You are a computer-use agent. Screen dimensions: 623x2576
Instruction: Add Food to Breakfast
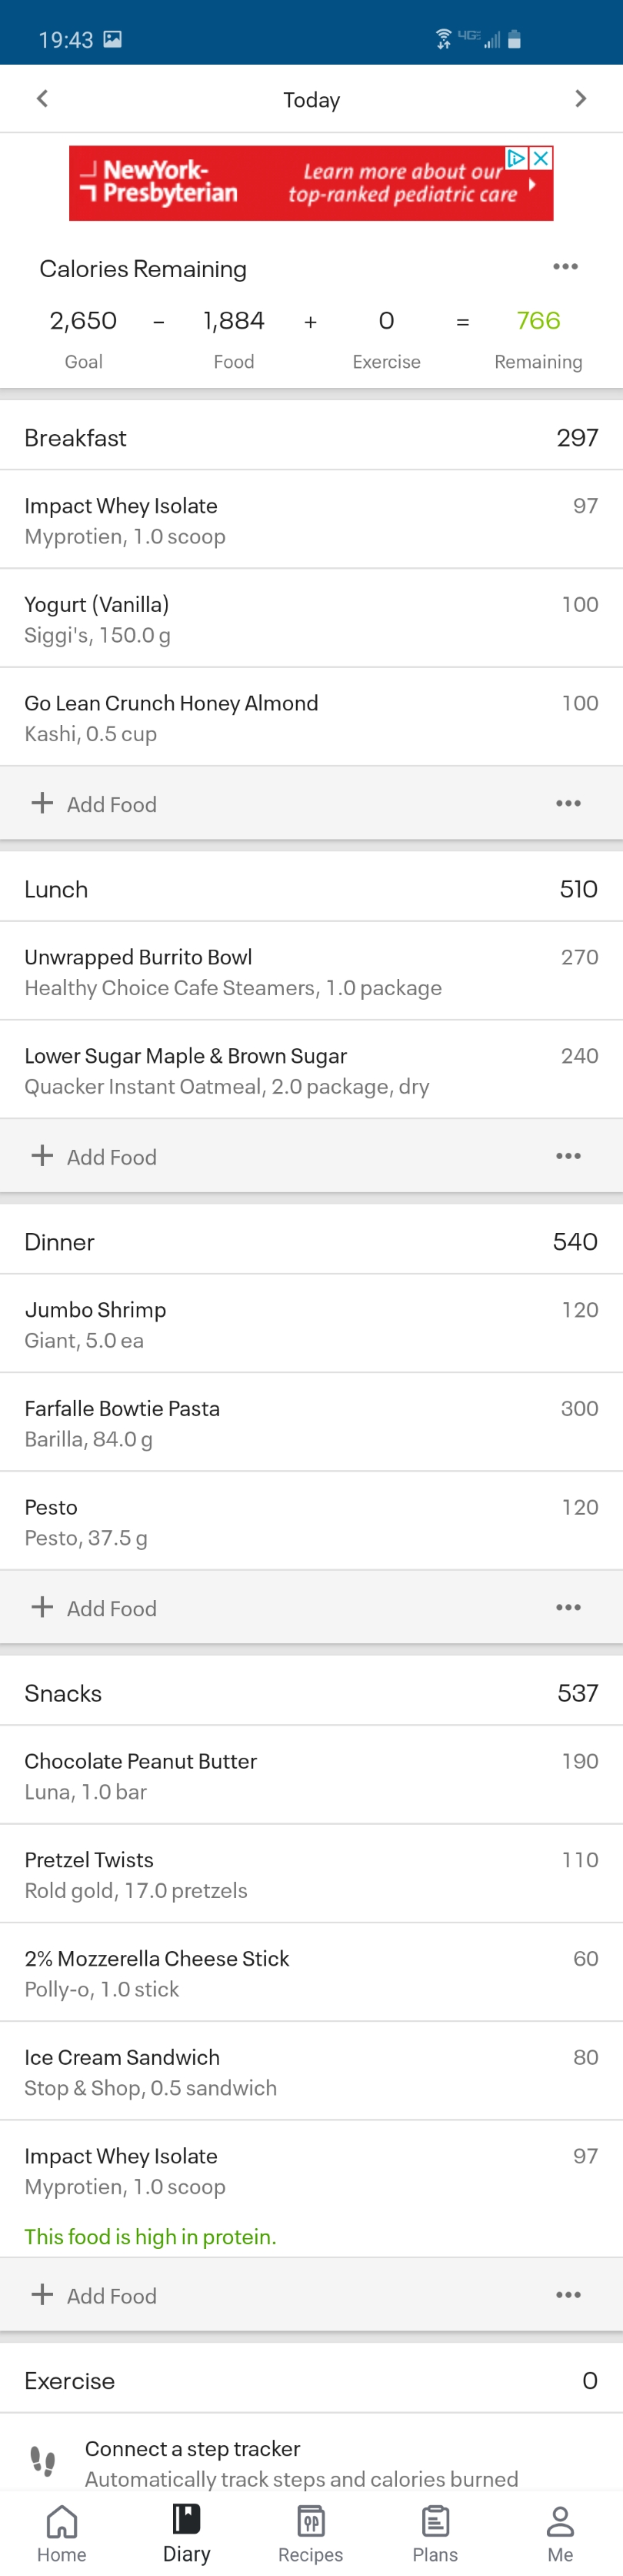click(95, 804)
